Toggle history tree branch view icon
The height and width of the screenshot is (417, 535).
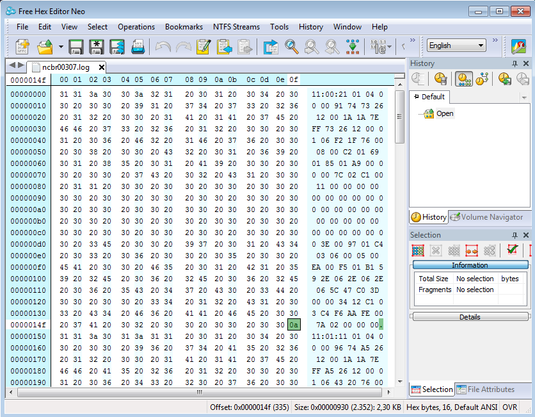pyautogui.click(x=482, y=79)
